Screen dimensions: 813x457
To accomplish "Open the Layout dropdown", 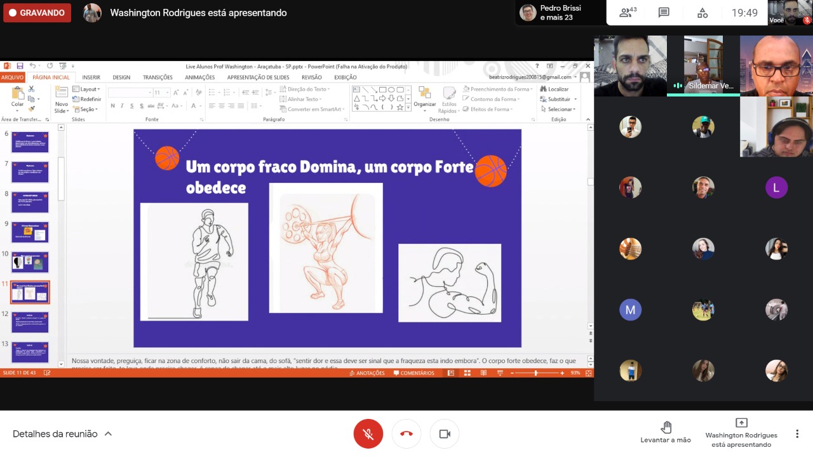I will click(86, 89).
